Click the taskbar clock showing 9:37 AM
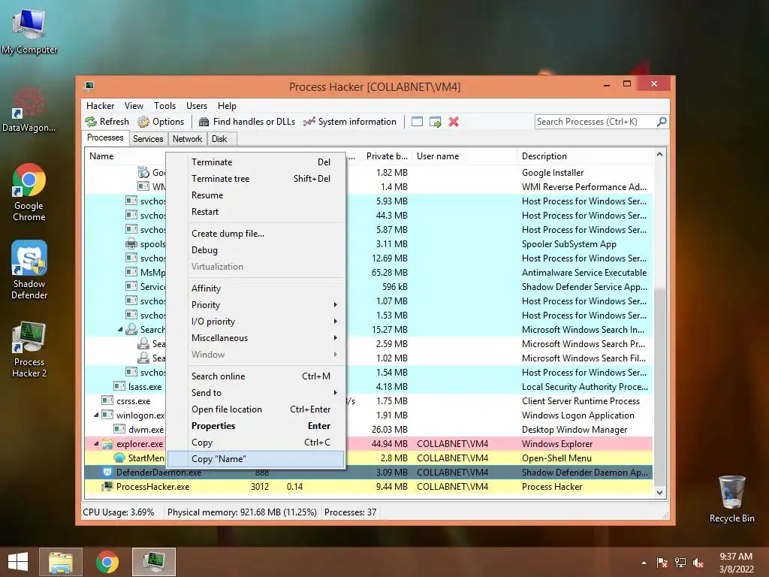Viewport: 769px width, 577px height. pyautogui.click(x=736, y=563)
